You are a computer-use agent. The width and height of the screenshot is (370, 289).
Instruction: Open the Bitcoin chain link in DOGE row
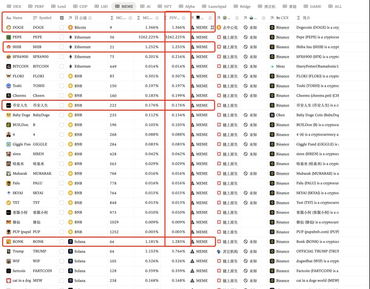pyautogui.click(x=80, y=27)
